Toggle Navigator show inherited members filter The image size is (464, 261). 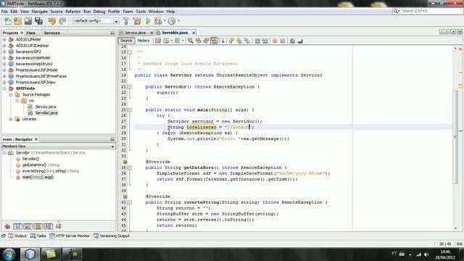click(7, 226)
